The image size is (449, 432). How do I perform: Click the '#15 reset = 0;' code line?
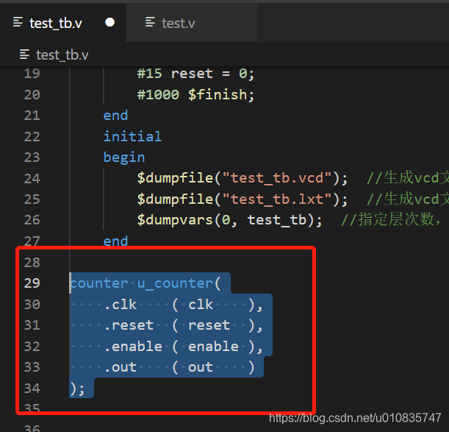coord(195,74)
